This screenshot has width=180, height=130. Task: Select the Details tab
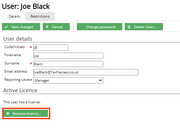click(x=14, y=16)
